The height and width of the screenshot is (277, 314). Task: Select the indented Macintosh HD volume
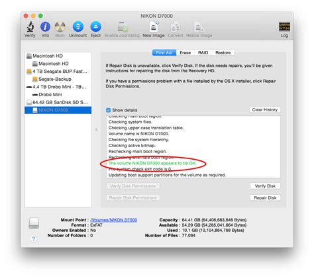58,64
